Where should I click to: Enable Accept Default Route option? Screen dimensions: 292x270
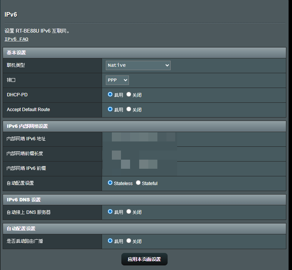coord(110,109)
